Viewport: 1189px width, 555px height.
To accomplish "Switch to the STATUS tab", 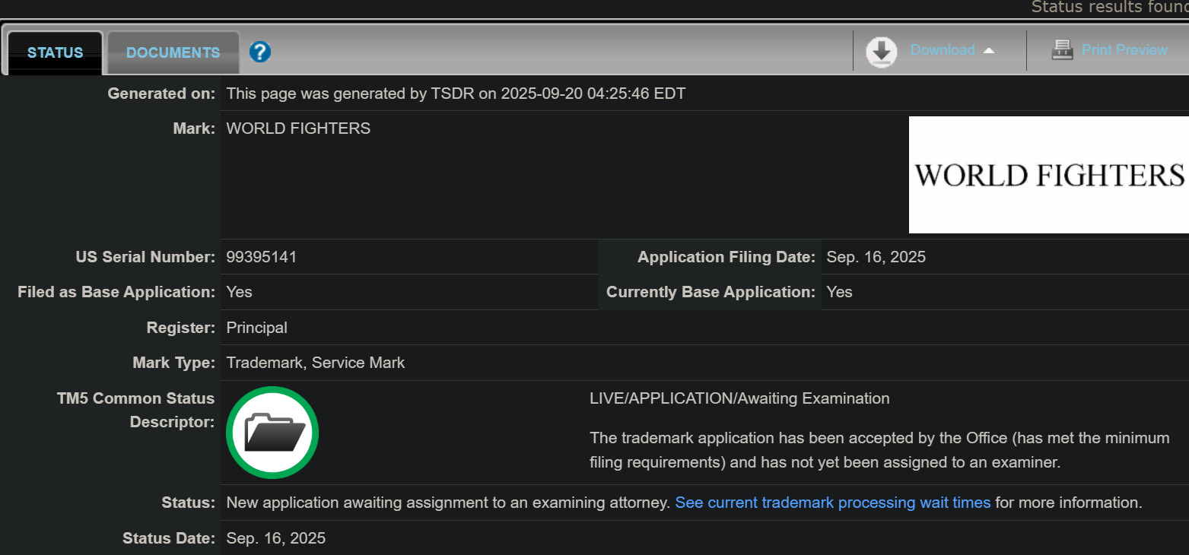I will [x=55, y=52].
